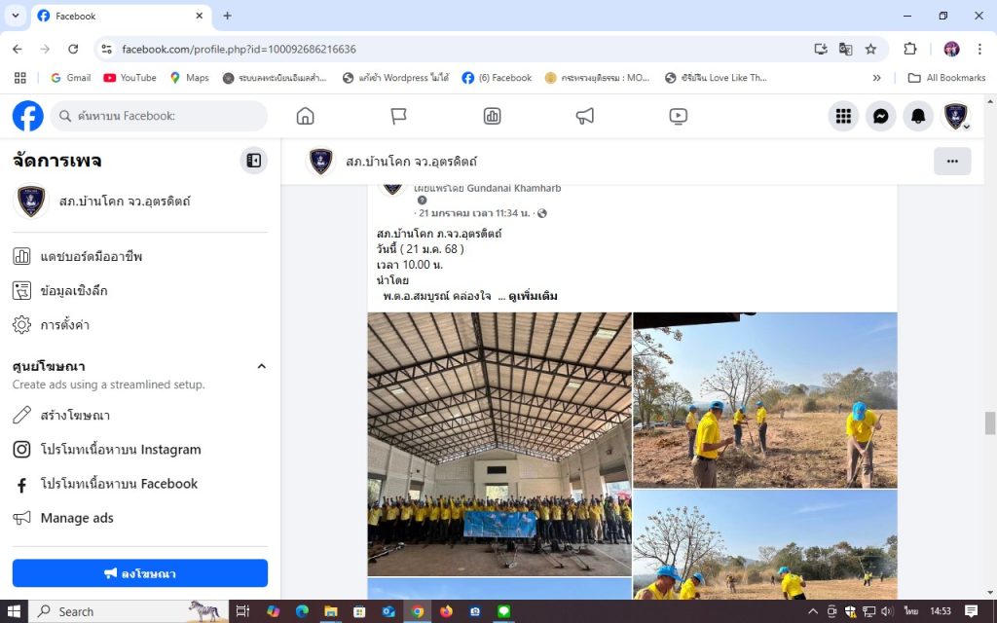The width and height of the screenshot is (997, 623).
Task: Open Facebook Home feed icon
Action: [x=305, y=116]
